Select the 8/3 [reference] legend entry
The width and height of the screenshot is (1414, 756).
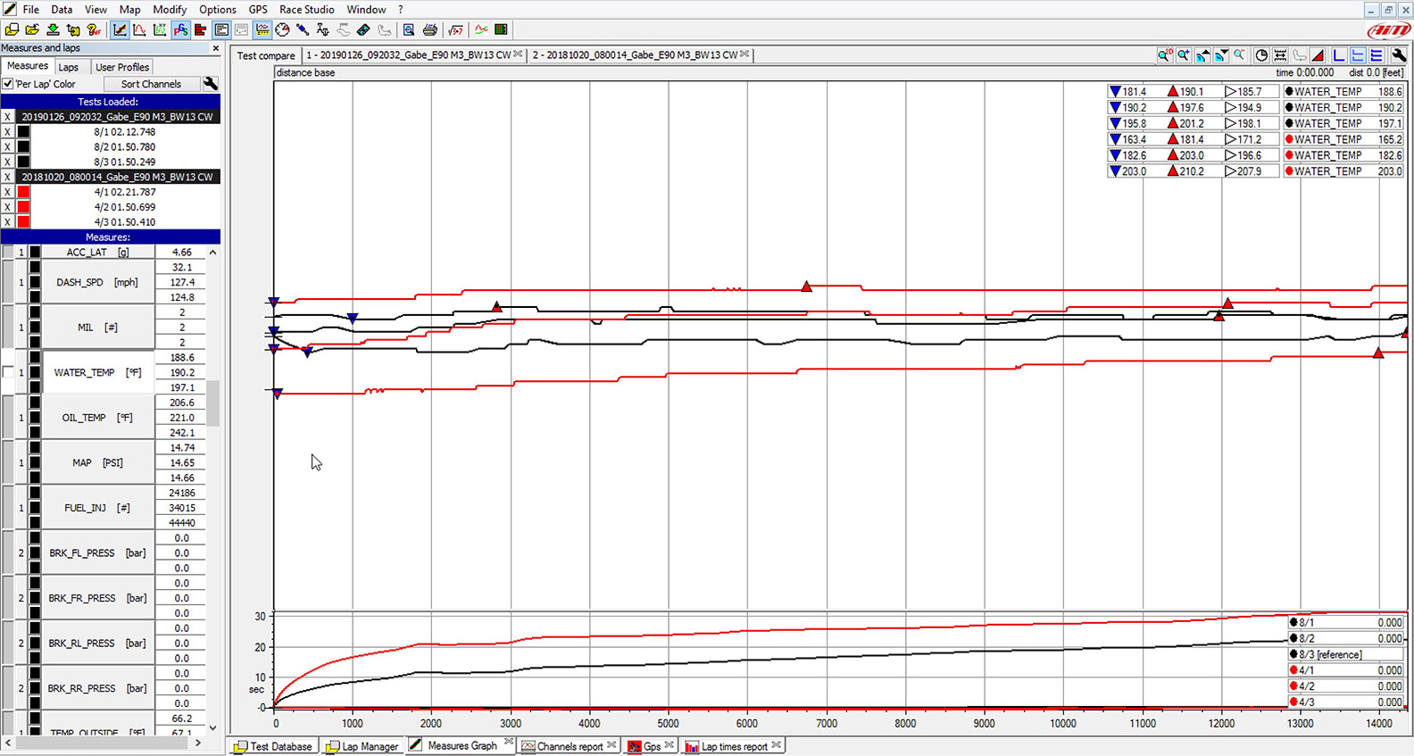[1346, 654]
